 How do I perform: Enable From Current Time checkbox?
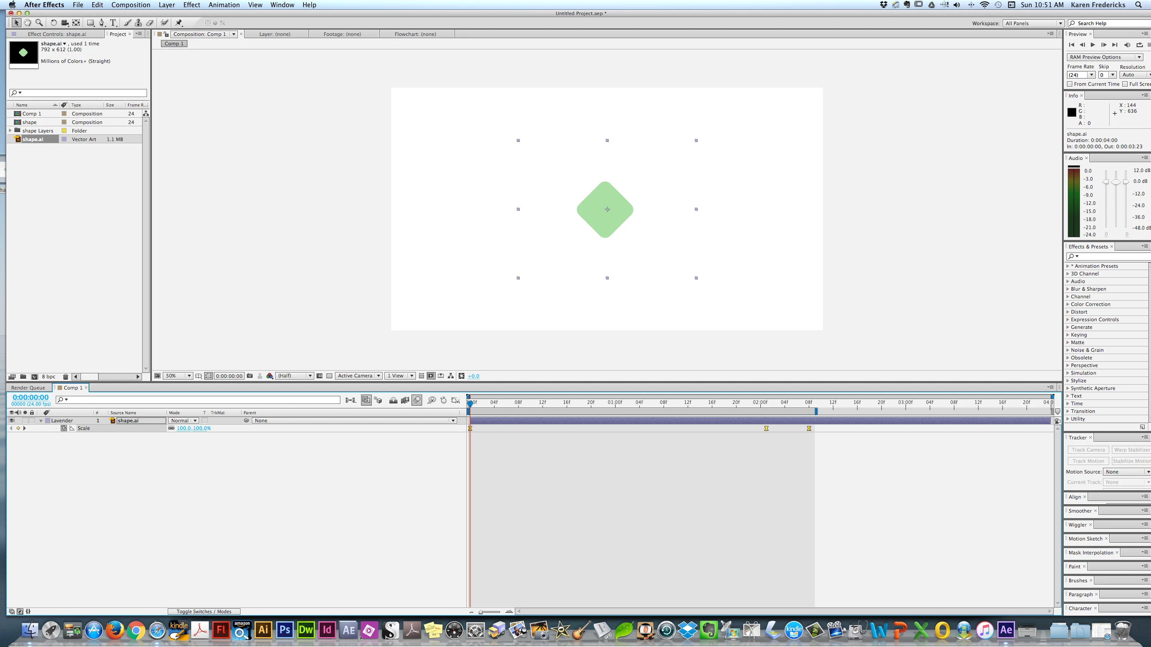(1070, 84)
